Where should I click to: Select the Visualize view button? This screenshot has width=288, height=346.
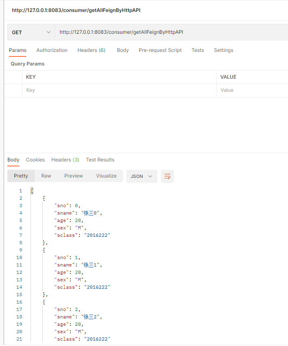(106, 176)
